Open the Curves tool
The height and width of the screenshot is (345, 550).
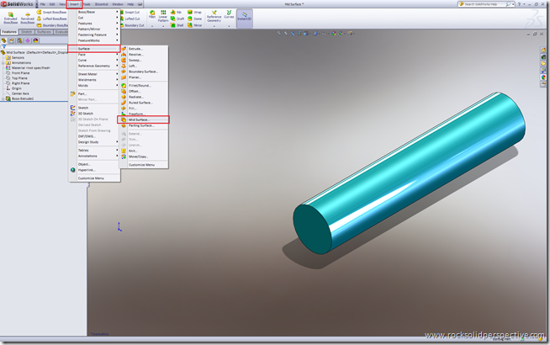click(x=229, y=15)
